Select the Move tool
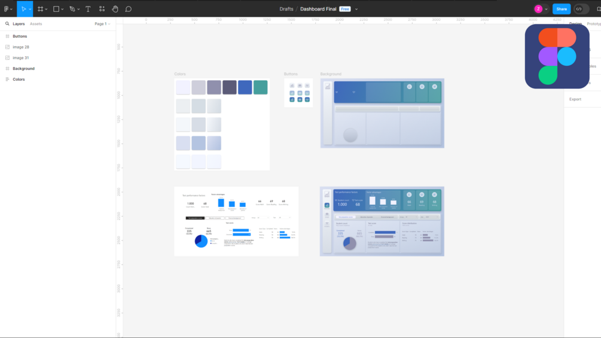 tap(23, 9)
